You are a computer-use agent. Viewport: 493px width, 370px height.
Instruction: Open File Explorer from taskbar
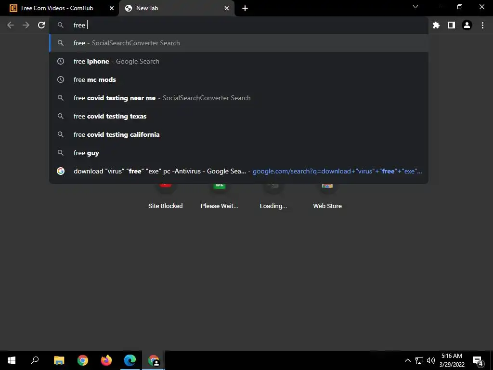[x=59, y=360]
